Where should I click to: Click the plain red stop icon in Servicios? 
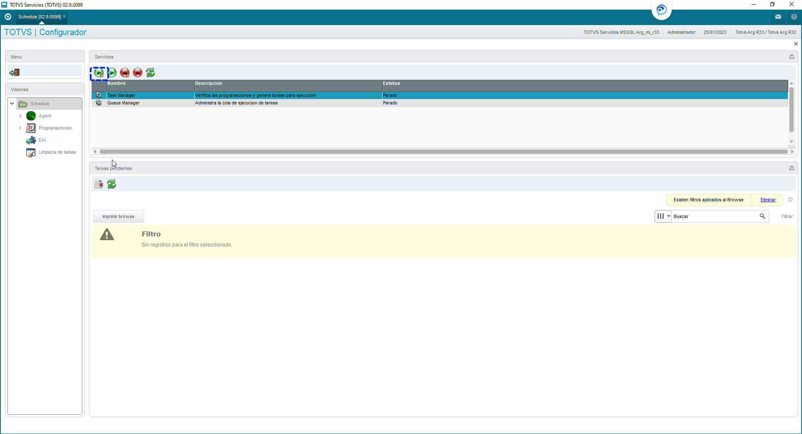click(x=138, y=73)
